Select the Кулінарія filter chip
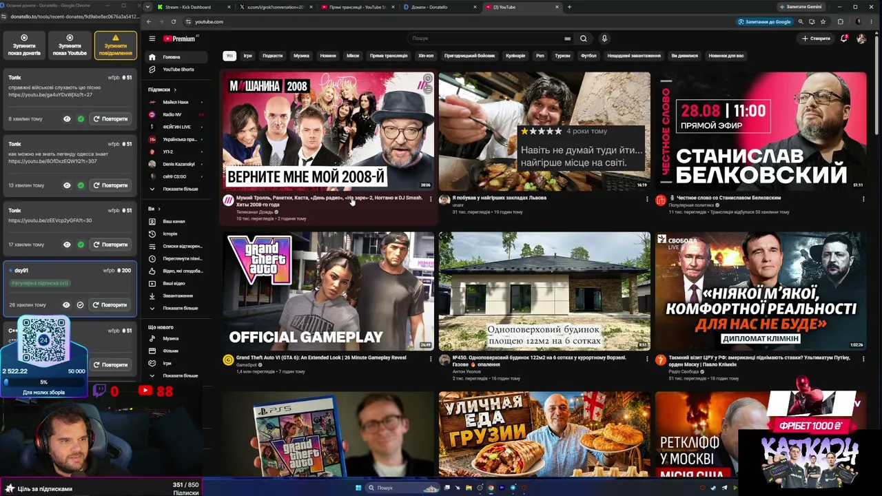The height and width of the screenshot is (496, 882). click(515, 56)
